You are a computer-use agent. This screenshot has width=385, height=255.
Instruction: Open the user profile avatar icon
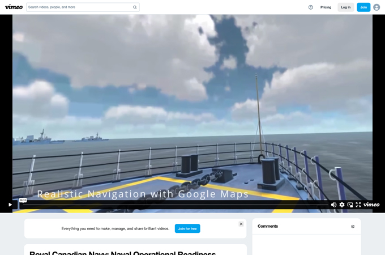coord(377,7)
